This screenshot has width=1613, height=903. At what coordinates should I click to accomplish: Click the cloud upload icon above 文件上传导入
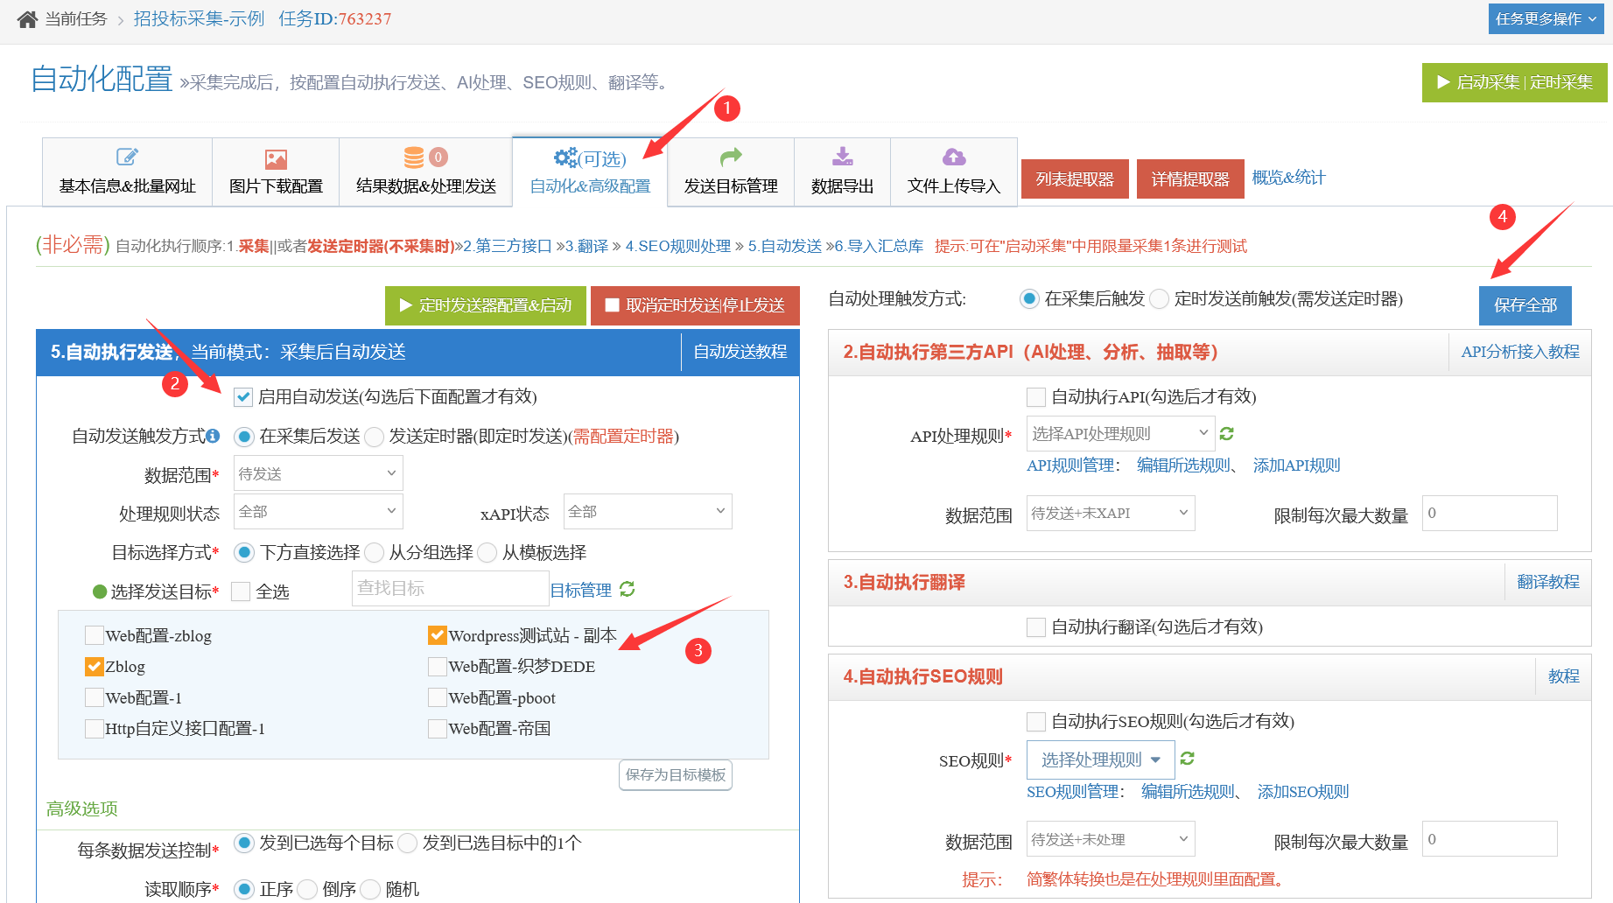point(953,157)
